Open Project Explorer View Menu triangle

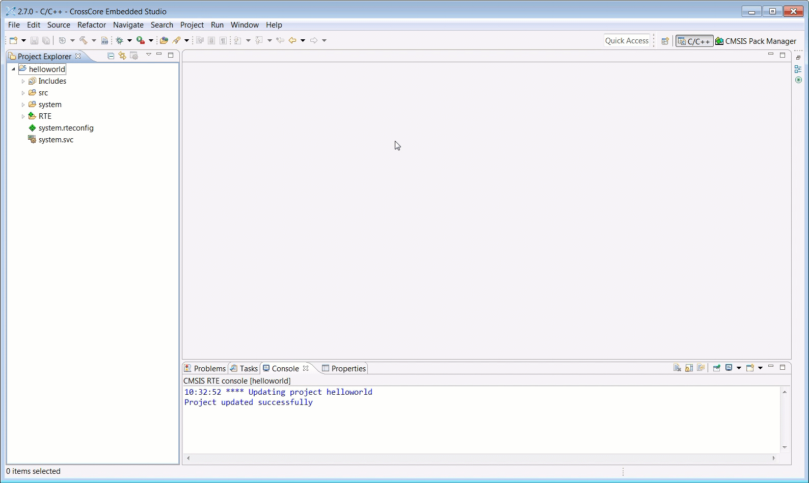coord(149,55)
